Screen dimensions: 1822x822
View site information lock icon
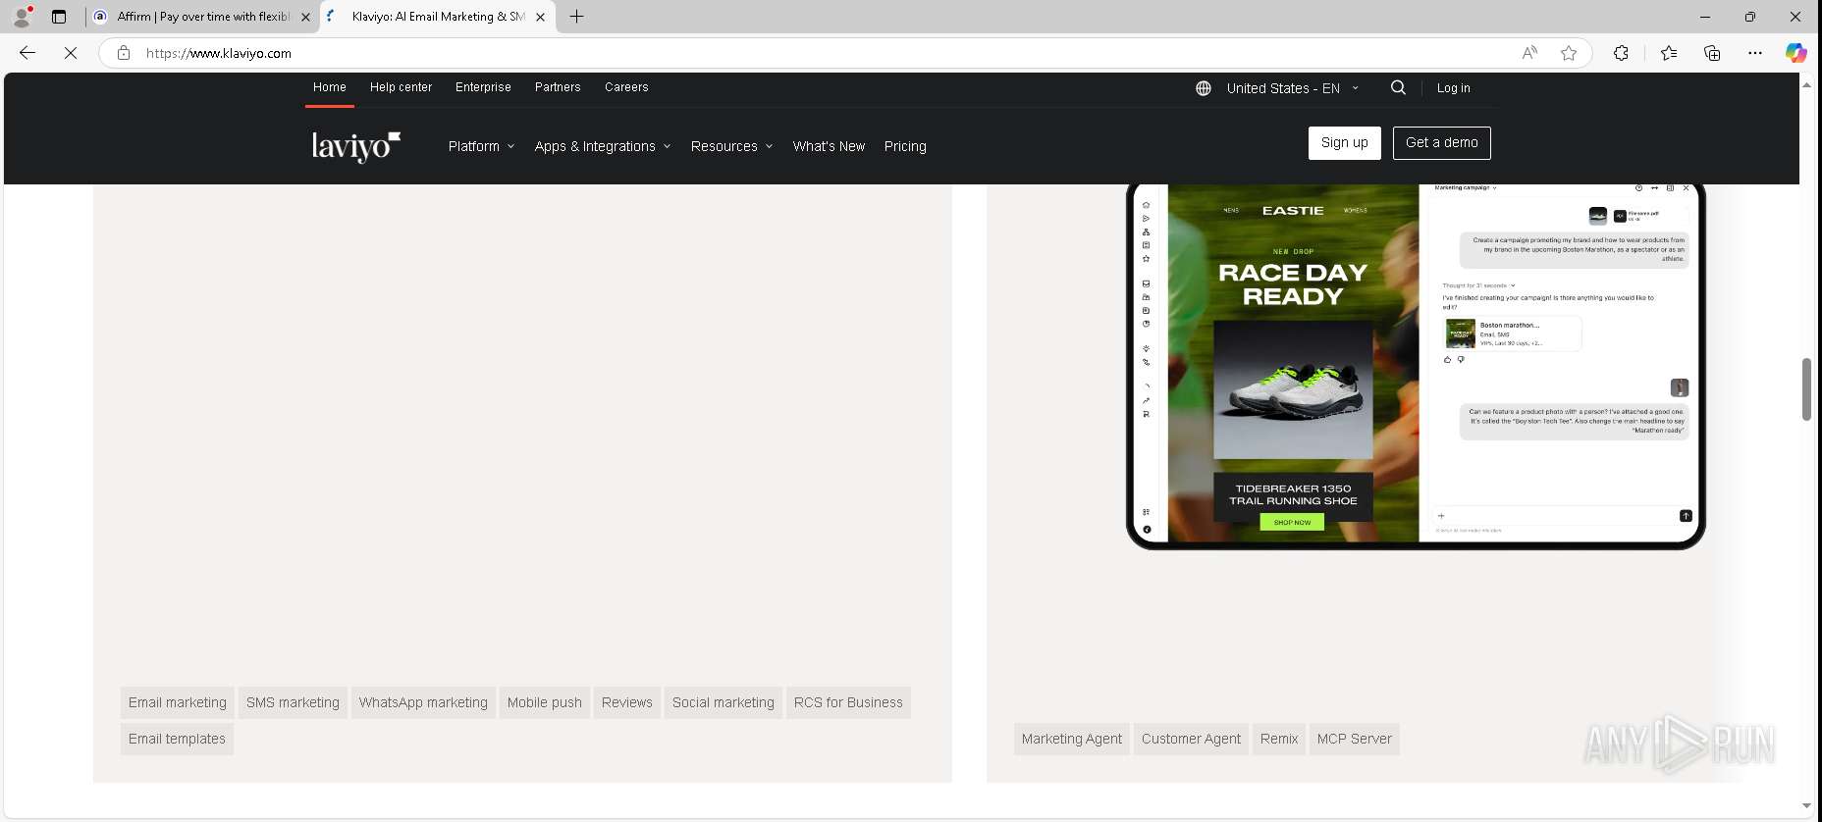point(124,53)
